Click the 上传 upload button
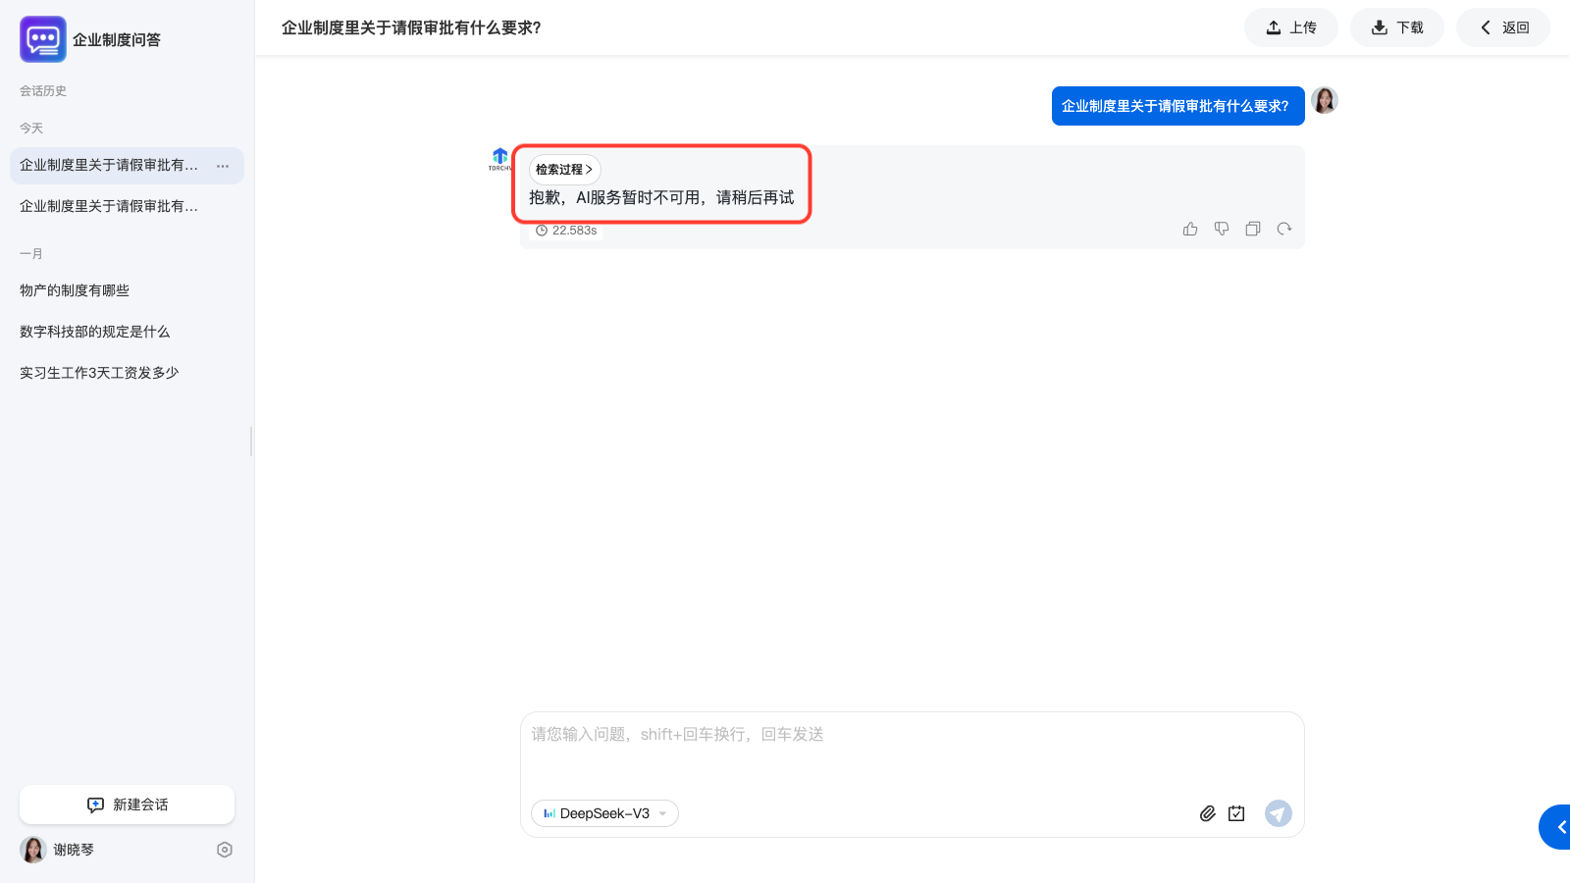 pos(1290,27)
